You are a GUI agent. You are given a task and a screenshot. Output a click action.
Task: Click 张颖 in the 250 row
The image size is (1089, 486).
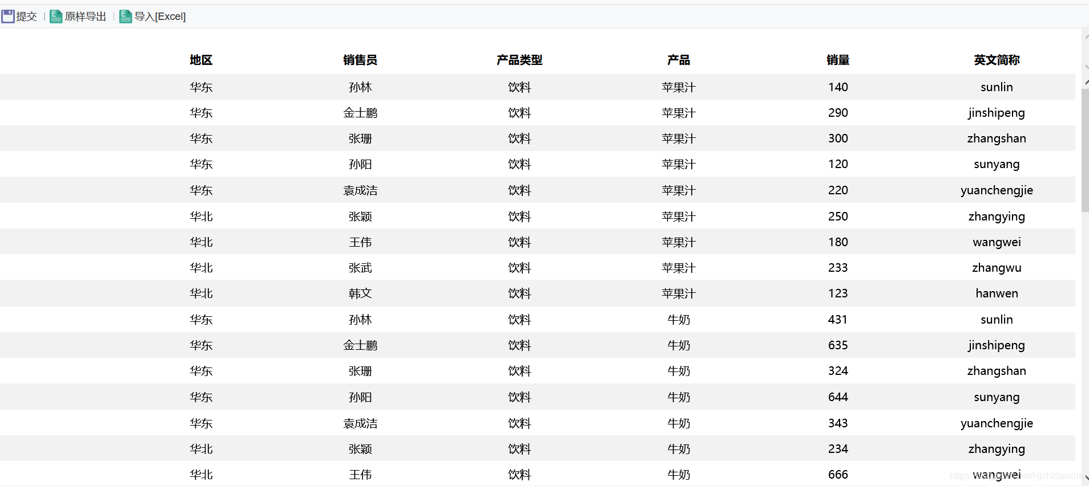(360, 217)
